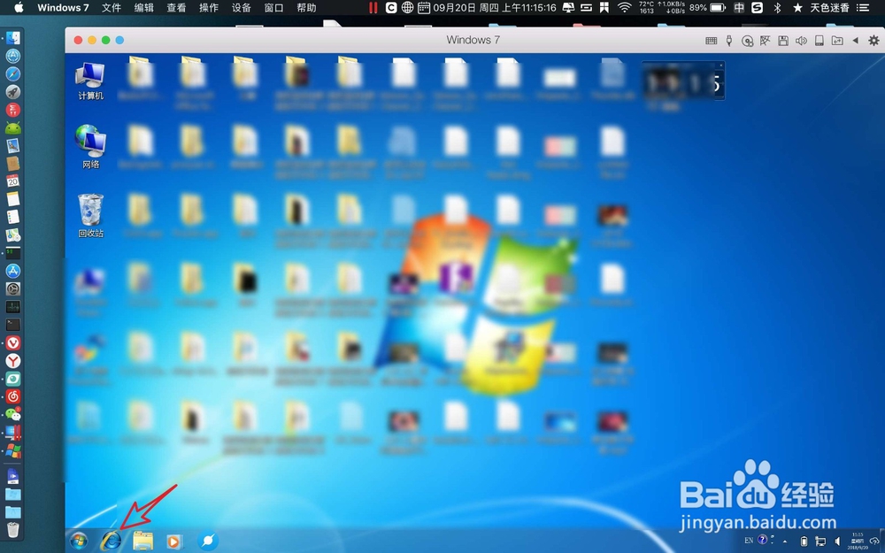
Task: Open Terminal icon in the Dock
Action: tap(13, 325)
